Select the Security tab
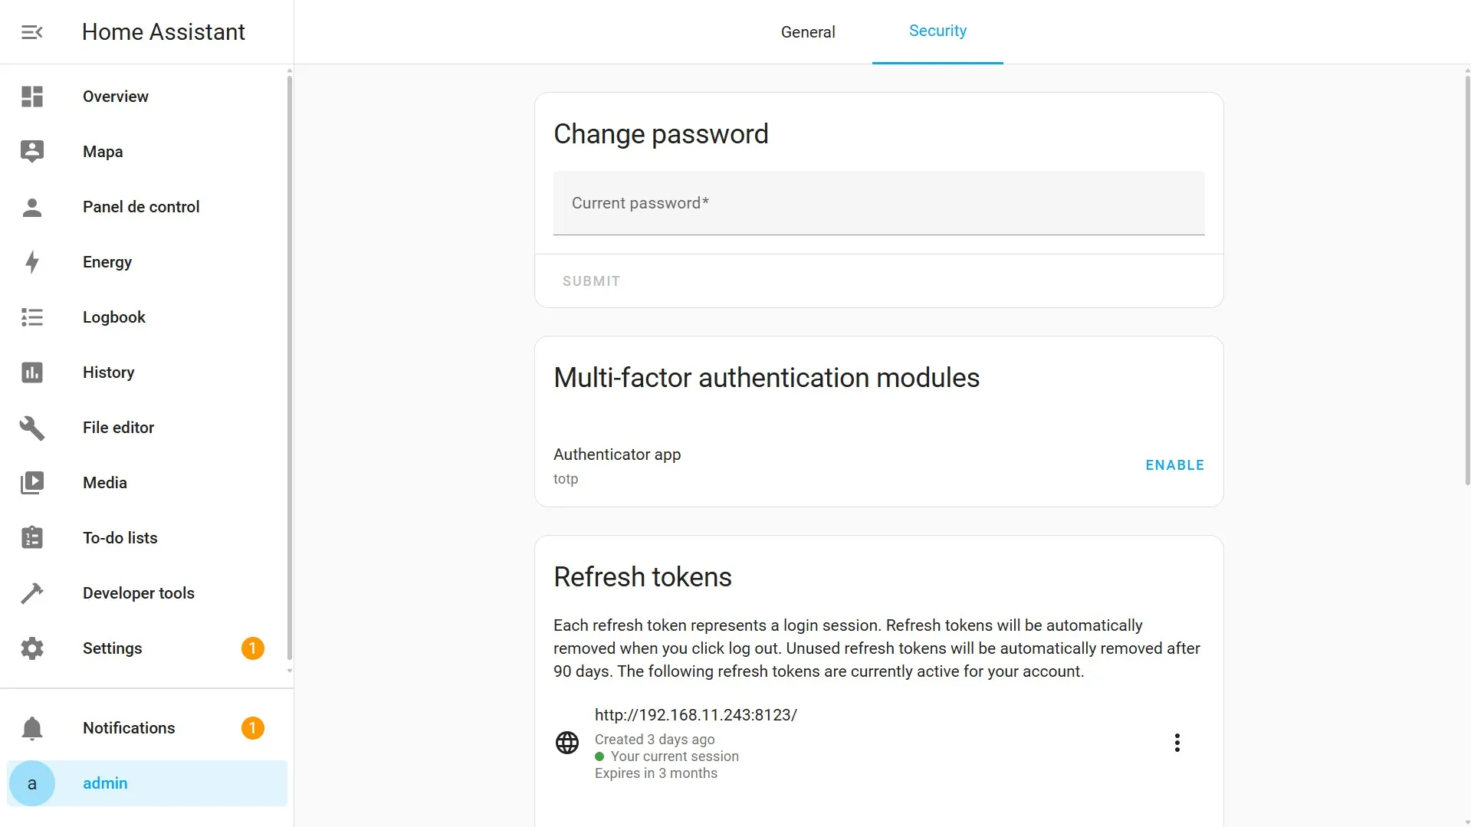 [937, 31]
